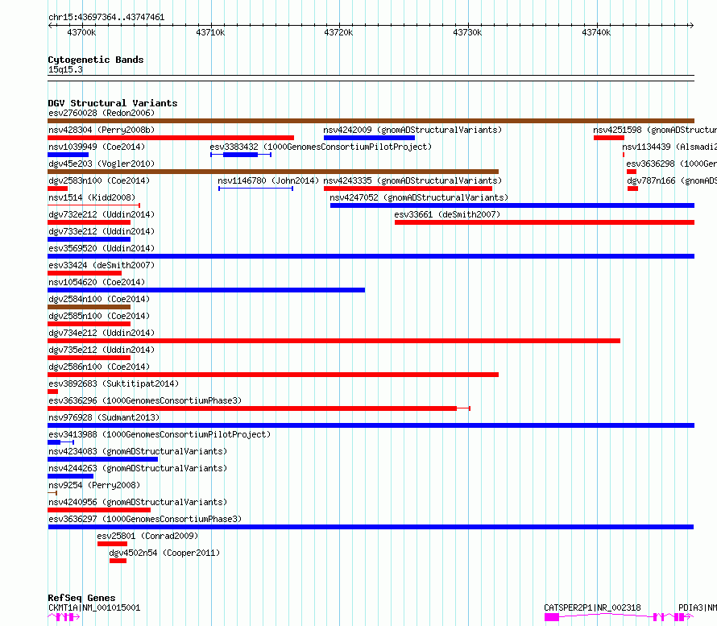Image resolution: width=717 pixels, height=626 pixels.
Task: Click the dgv2586n100 (Coe2014) label
Action: tap(99, 367)
